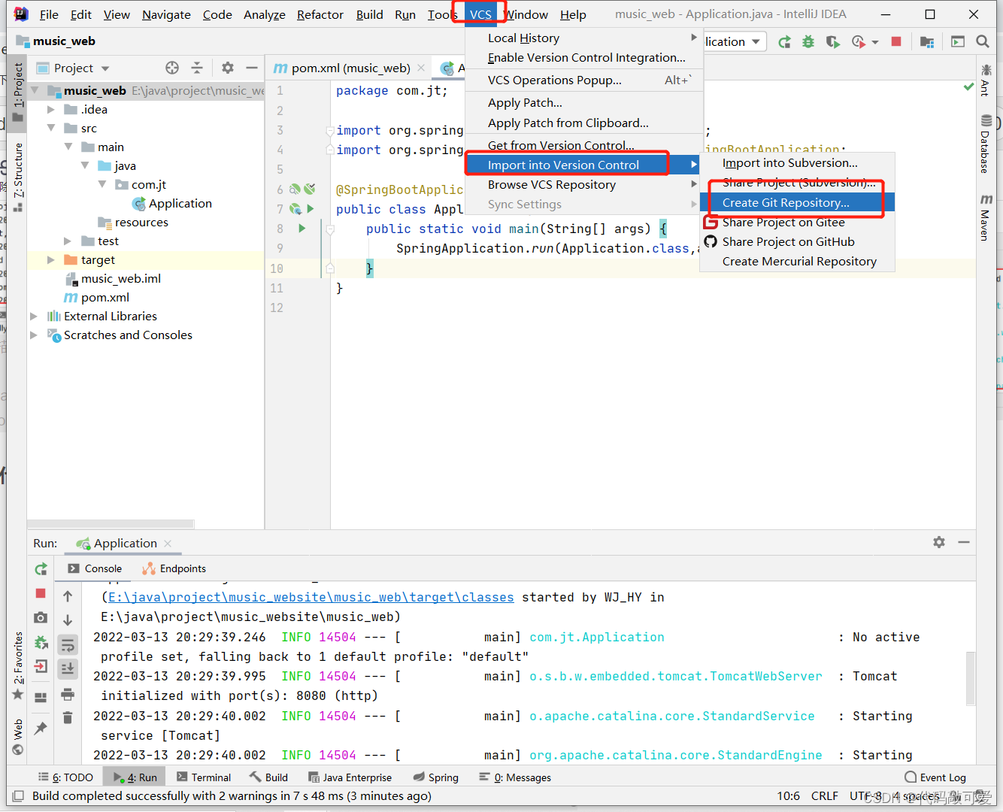Click run gutter icon beside main method
This screenshot has height=812, width=1003.
302,229
